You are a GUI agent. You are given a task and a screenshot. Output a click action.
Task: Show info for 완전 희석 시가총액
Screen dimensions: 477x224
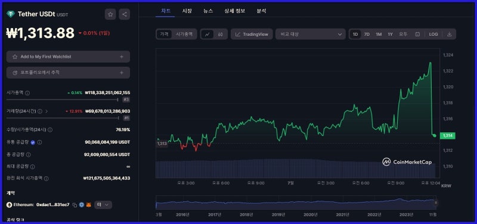click(x=47, y=179)
